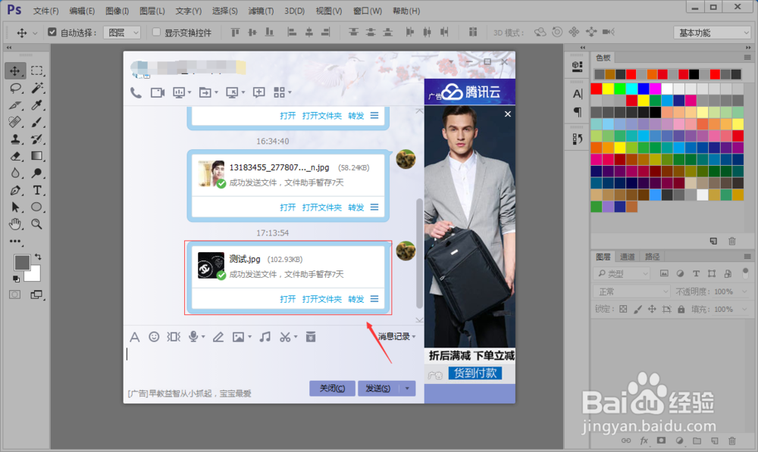
Task: Select the Zoom tool
Action: pos(36,224)
